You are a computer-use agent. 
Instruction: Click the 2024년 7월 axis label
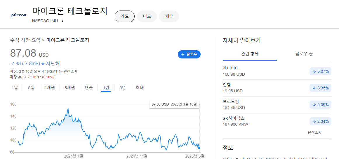(74, 156)
